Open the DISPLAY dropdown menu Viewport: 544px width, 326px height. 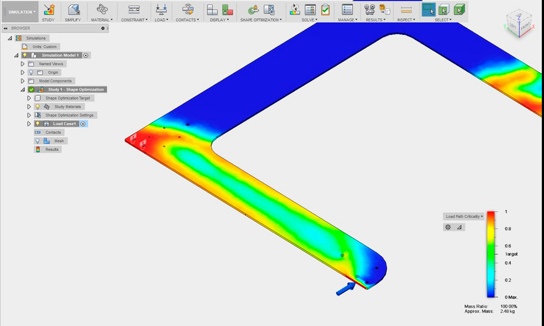click(x=219, y=20)
